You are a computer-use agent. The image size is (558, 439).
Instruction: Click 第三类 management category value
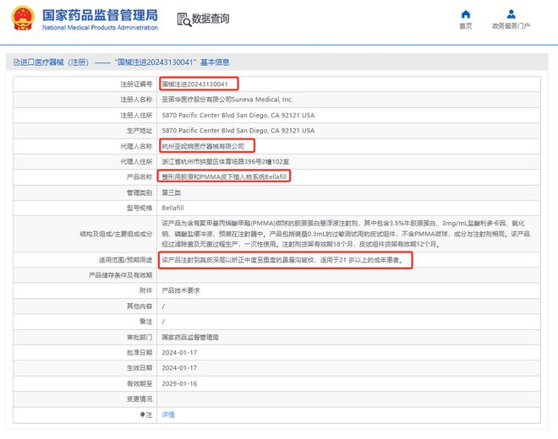[x=171, y=192]
